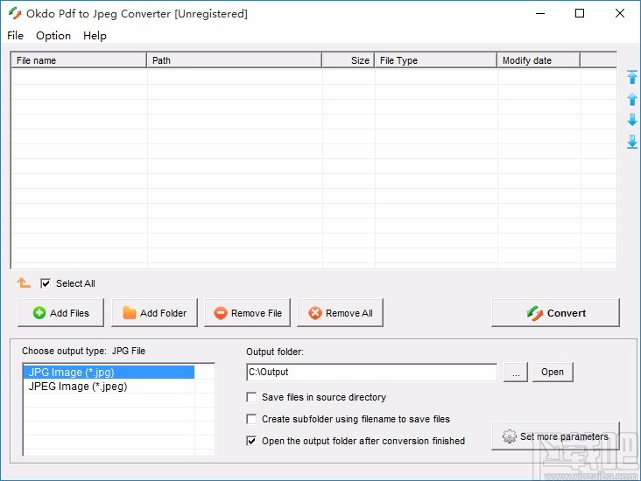
Task: Click the orange up-level arrow icon
Action: 24,282
